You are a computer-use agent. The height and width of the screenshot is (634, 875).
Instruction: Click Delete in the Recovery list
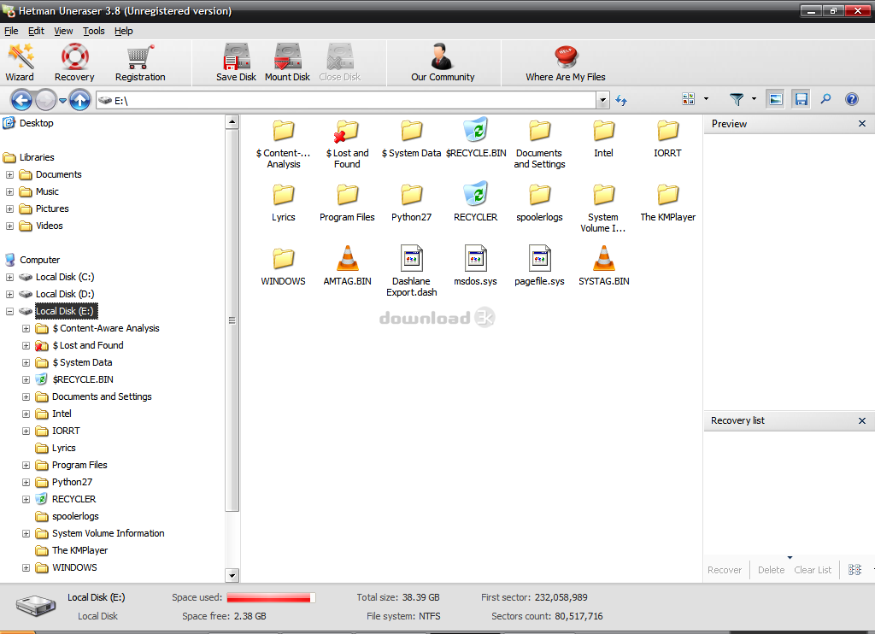click(x=772, y=570)
